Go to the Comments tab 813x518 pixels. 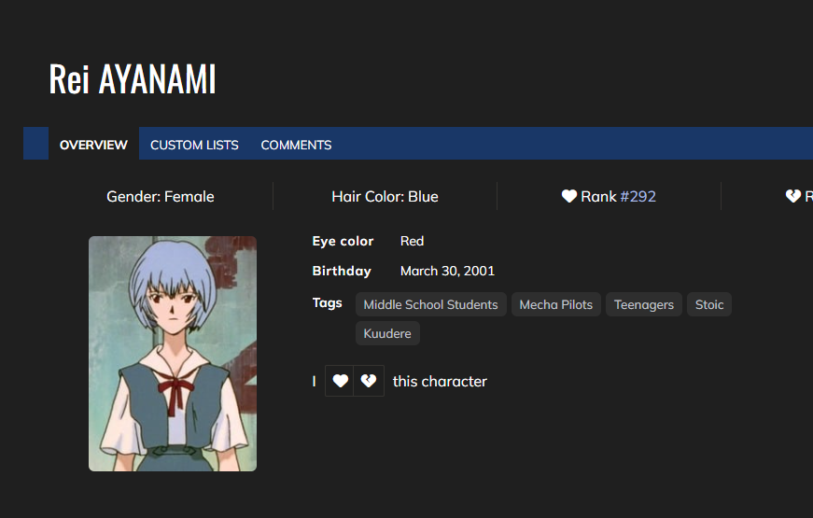click(x=296, y=145)
